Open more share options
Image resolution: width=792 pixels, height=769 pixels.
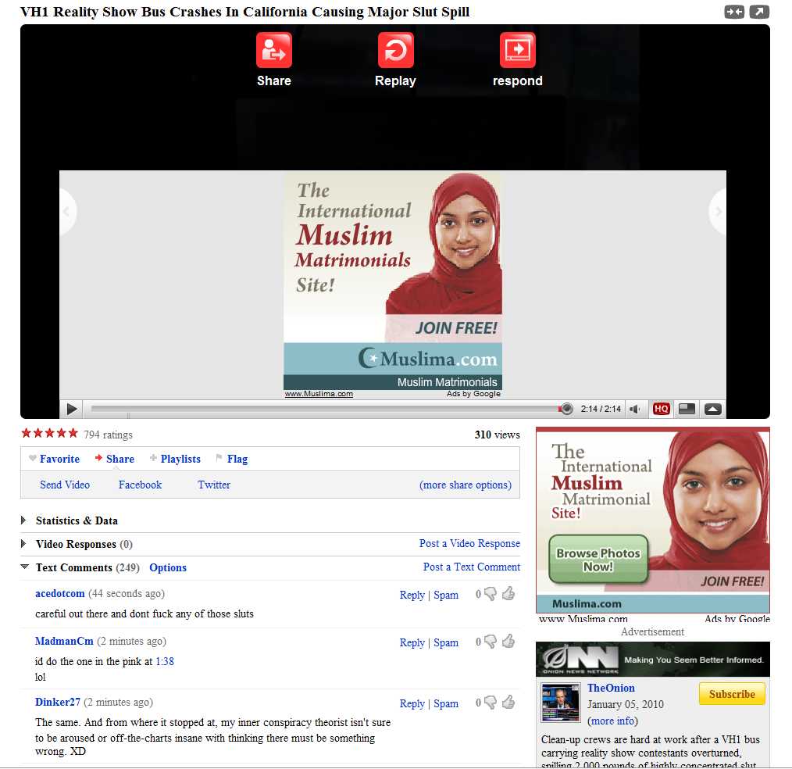tap(466, 485)
